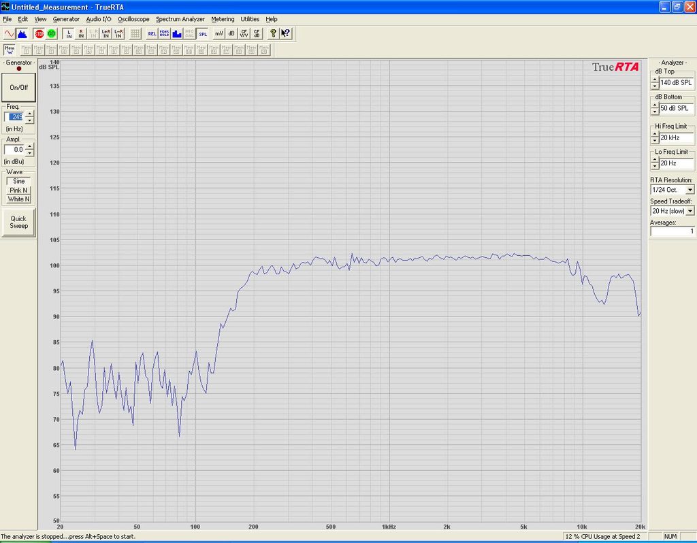Choose the L+R IN input icon
Image resolution: width=697 pixels, height=543 pixels.
click(x=106, y=33)
